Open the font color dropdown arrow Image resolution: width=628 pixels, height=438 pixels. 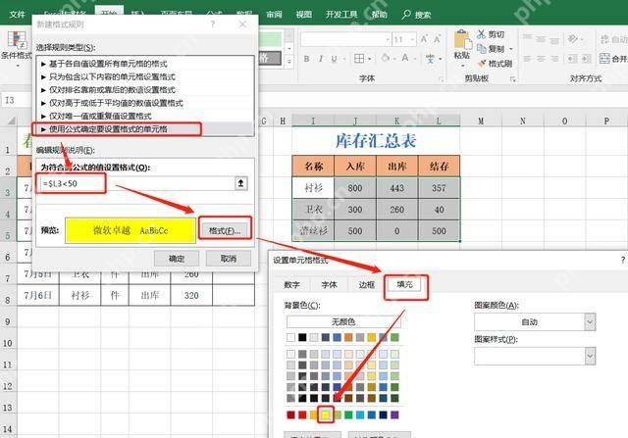(414, 59)
